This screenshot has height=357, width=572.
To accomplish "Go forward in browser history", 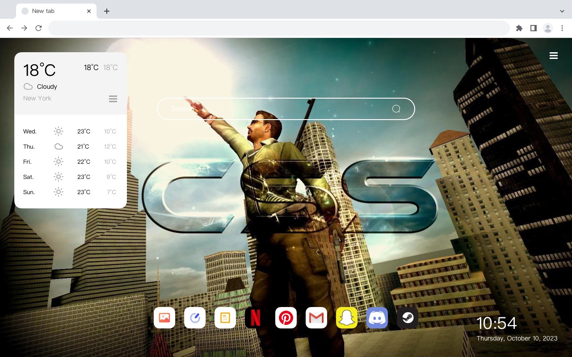I will [x=24, y=28].
